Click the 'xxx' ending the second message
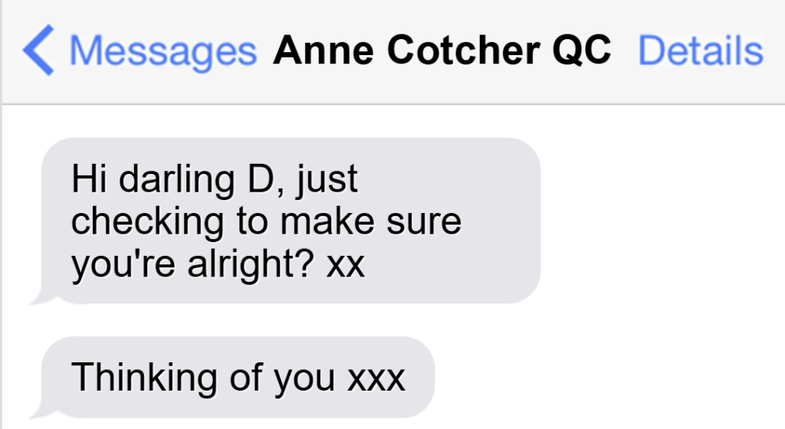Viewport: 785px width, 429px height. tap(376, 379)
